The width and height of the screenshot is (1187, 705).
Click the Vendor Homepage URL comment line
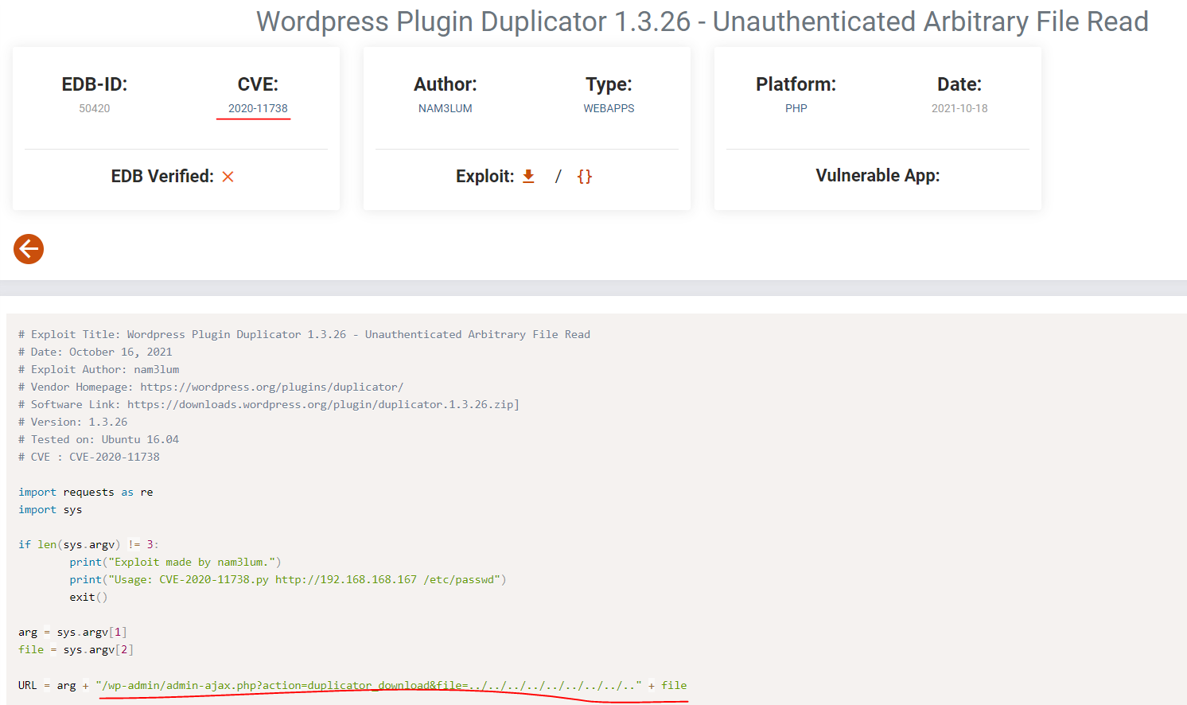(211, 387)
